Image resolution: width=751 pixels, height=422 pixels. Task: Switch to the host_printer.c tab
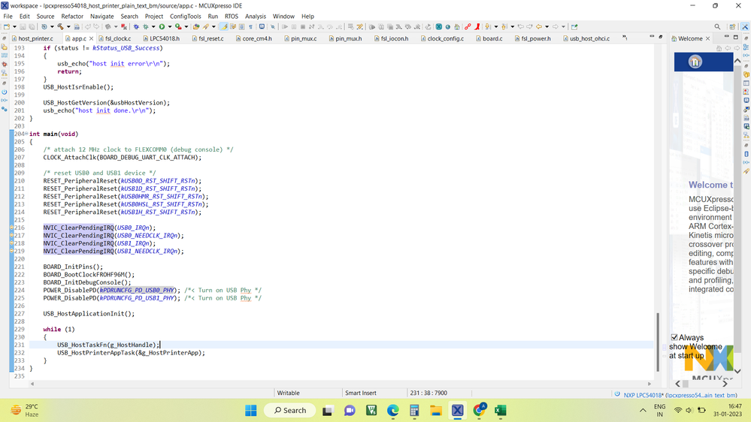[x=32, y=38]
